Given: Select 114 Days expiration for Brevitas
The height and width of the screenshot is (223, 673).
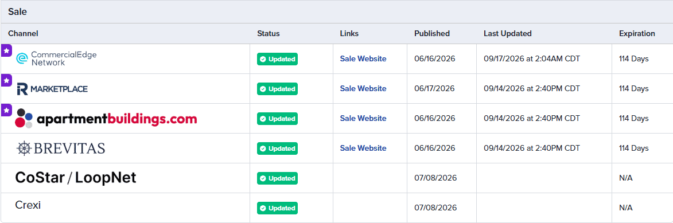Looking at the screenshot, I should point(633,148).
